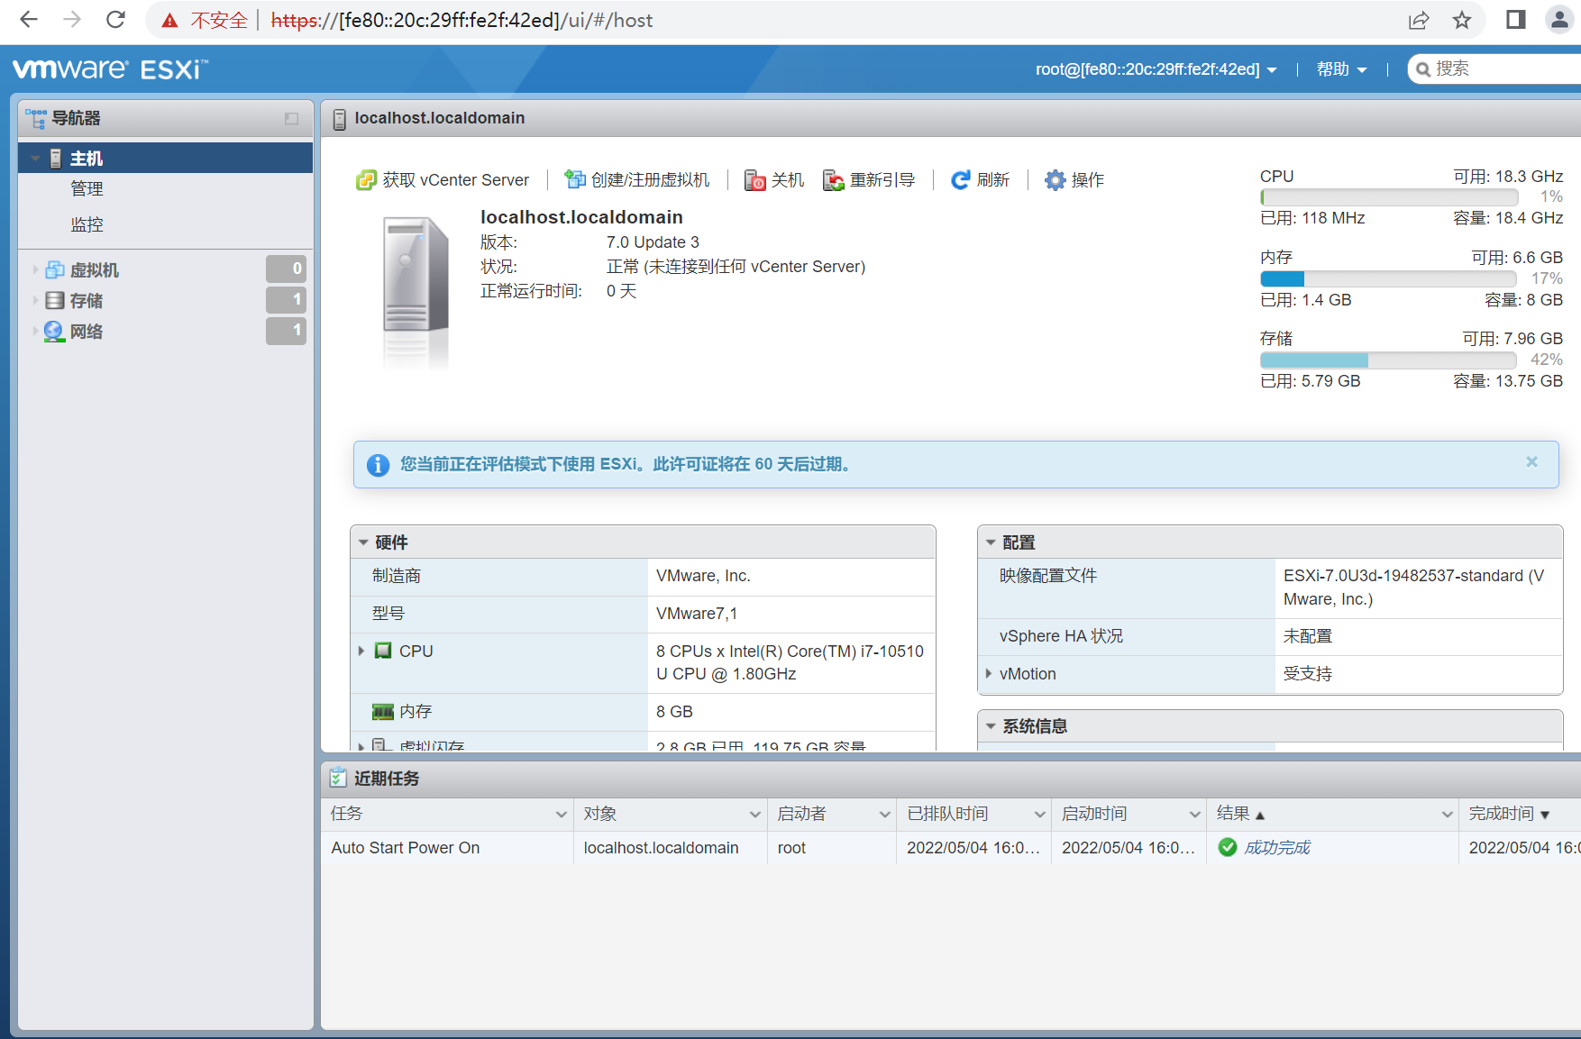Open browser side panel icon
The height and width of the screenshot is (1039, 1581).
1516,20
